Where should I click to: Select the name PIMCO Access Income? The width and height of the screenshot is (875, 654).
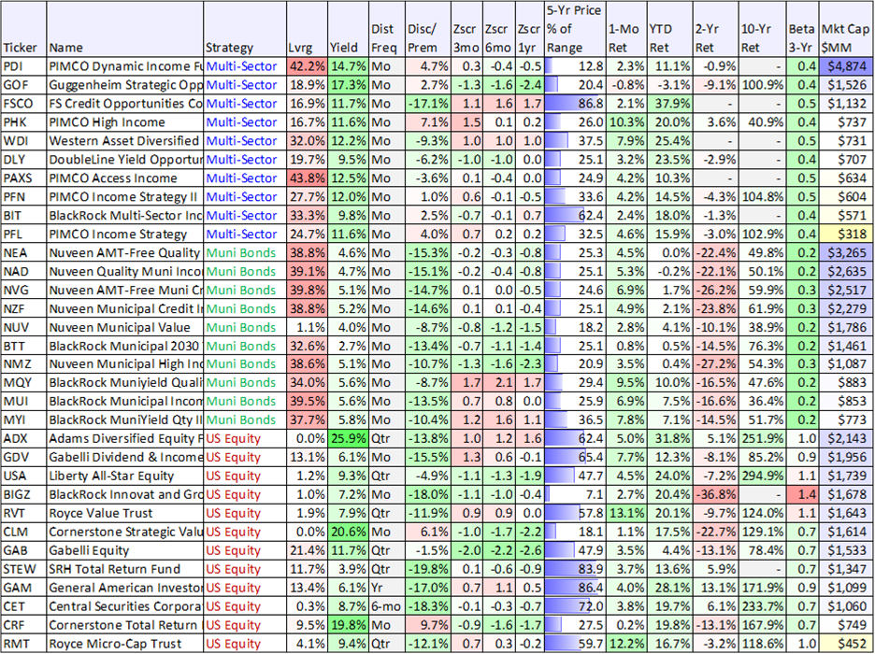click(113, 178)
